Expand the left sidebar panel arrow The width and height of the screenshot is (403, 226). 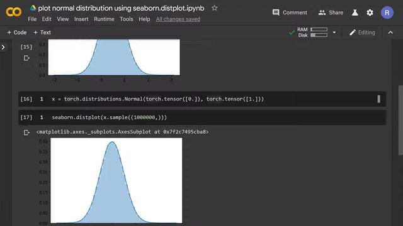pos(3,47)
